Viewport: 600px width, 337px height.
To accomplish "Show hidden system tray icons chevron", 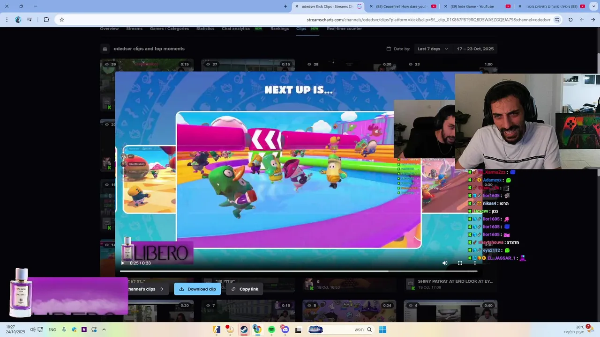I will (x=104, y=330).
